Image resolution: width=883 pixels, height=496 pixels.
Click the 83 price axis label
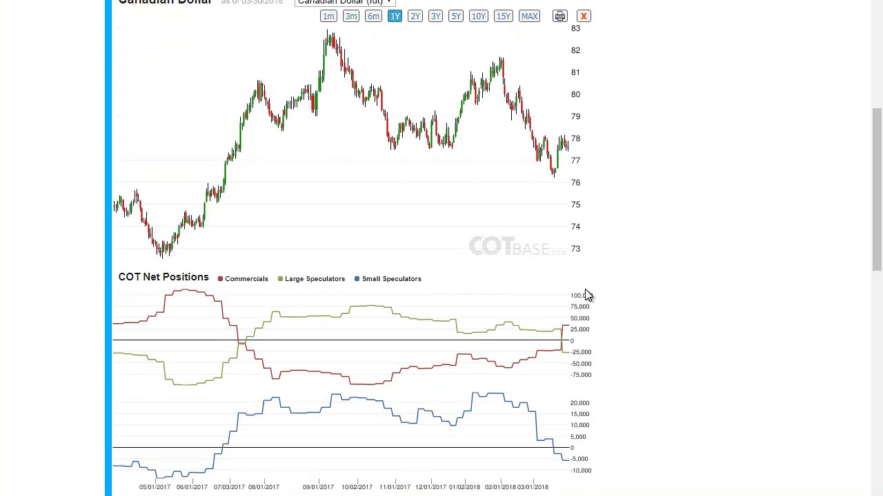click(x=575, y=28)
